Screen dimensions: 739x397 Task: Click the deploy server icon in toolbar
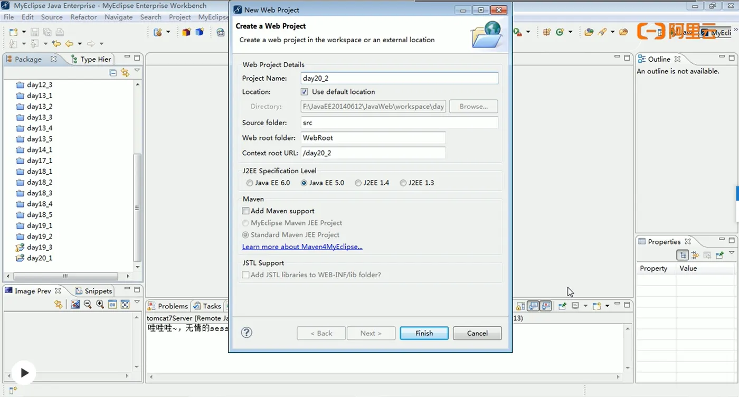(x=158, y=32)
